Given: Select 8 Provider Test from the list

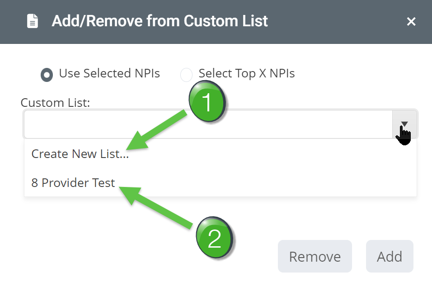Looking at the screenshot, I should pyautogui.click(x=73, y=183).
